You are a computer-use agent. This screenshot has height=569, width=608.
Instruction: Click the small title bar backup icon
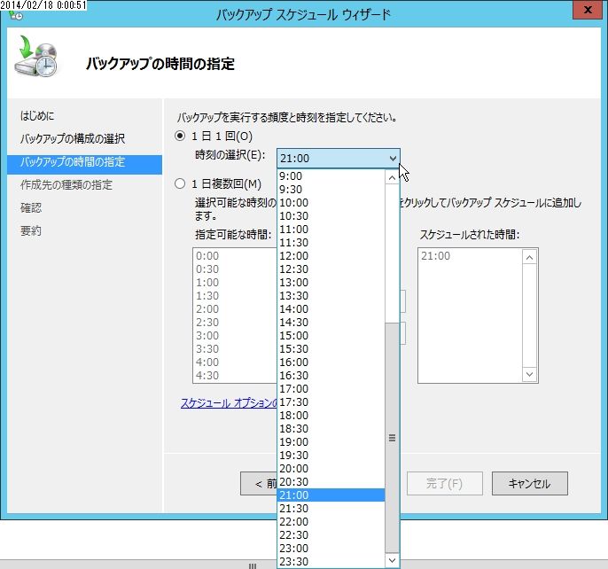pyautogui.click(x=16, y=16)
